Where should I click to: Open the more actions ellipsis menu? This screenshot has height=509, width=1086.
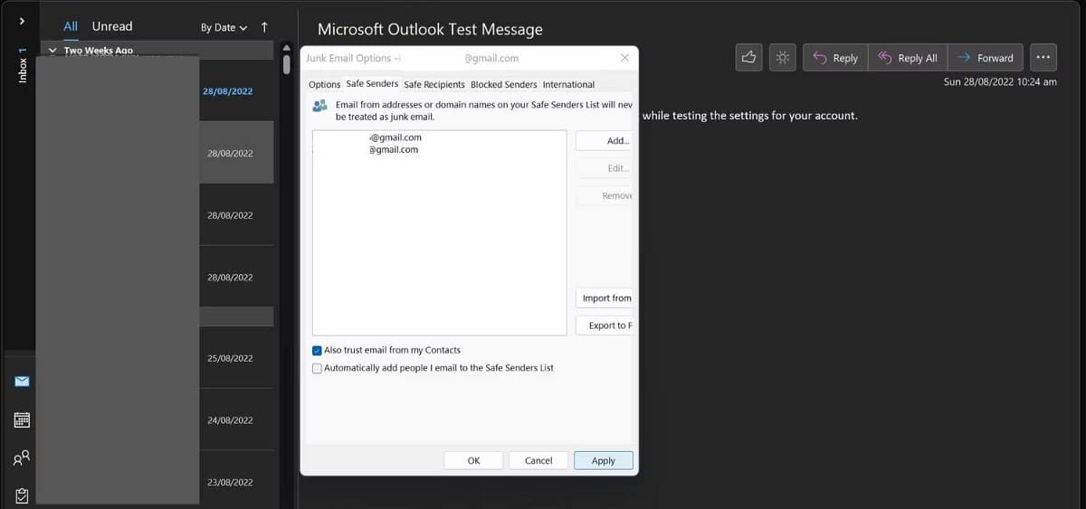tap(1043, 57)
